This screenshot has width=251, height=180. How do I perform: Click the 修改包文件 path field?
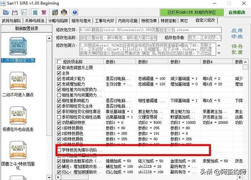pos(150,30)
